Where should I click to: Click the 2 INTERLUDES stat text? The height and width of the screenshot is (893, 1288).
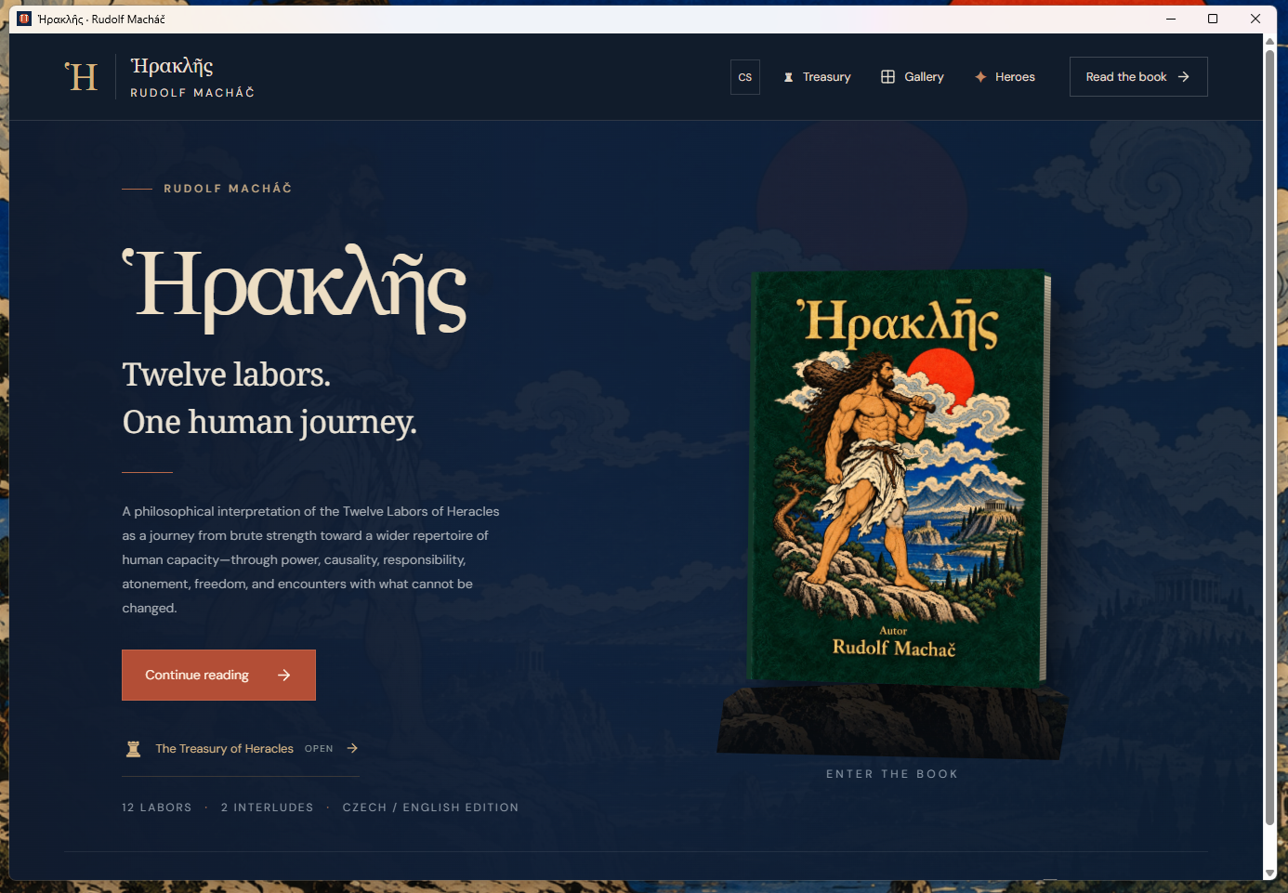268,808
